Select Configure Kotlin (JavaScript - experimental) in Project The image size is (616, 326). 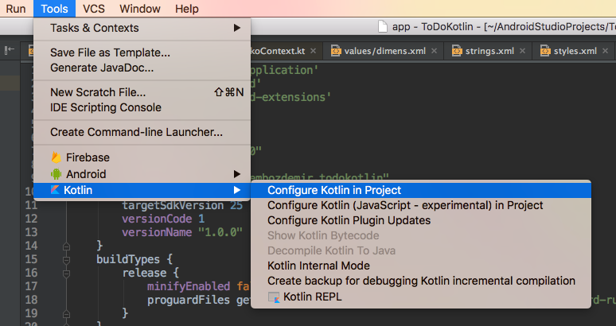tap(421, 206)
